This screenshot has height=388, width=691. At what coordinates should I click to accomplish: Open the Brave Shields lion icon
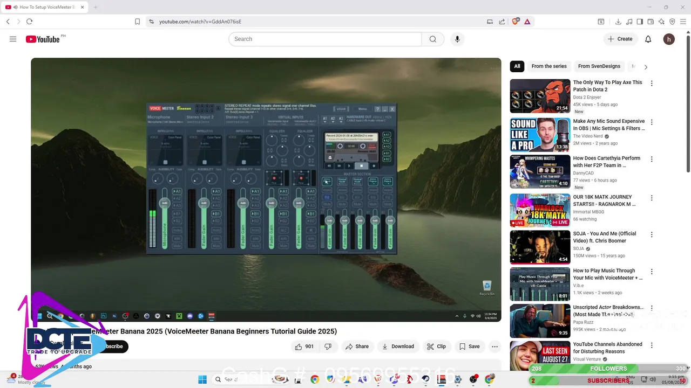(x=516, y=22)
